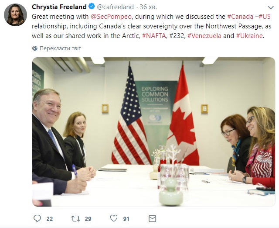Retweet using the retweet arrows icon

click(x=75, y=218)
